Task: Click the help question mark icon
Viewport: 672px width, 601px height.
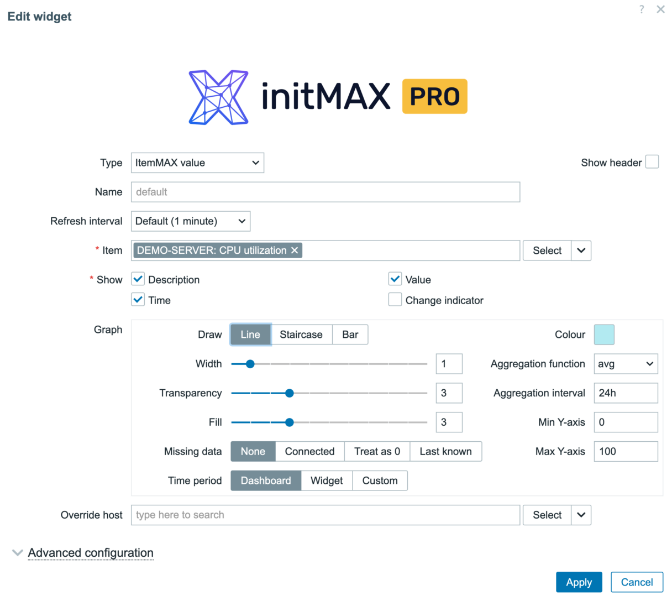Action: coord(641,9)
